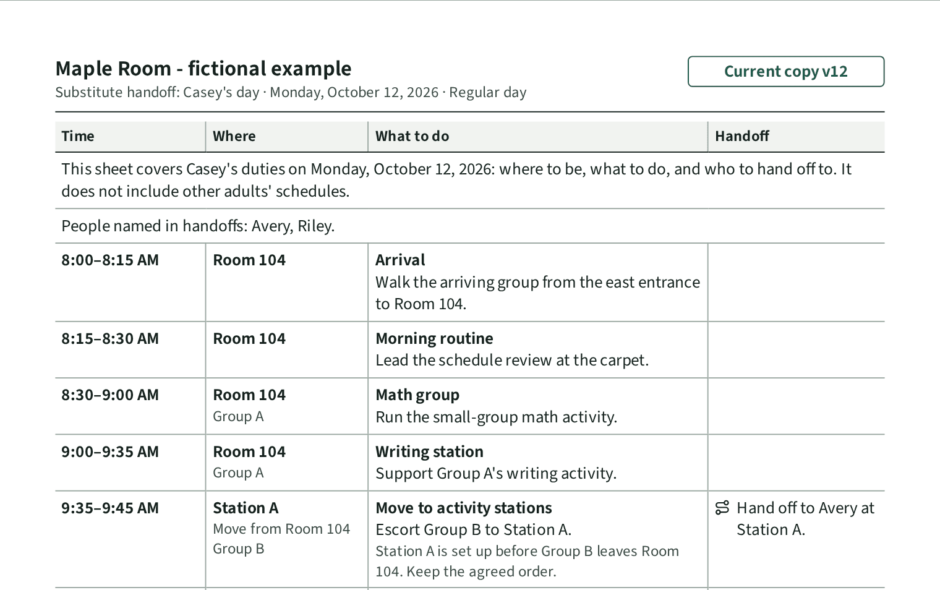Click the This sheet covers Casey's duties note
This screenshot has width=940, height=590.
[x=456, y=181]
